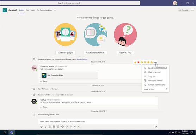Click the Show Channel link
Screen dimensions: 196x135
(x=82, y=59)
